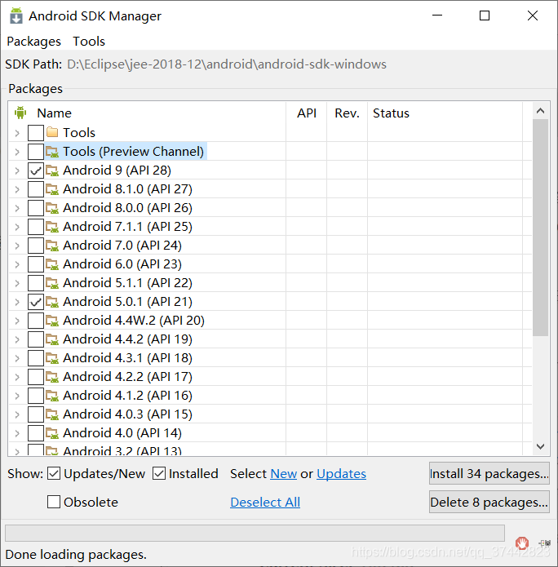Select the Android 4.1.2 (API 16) row text
The image size is (558, 567).
tap(127, 396)
